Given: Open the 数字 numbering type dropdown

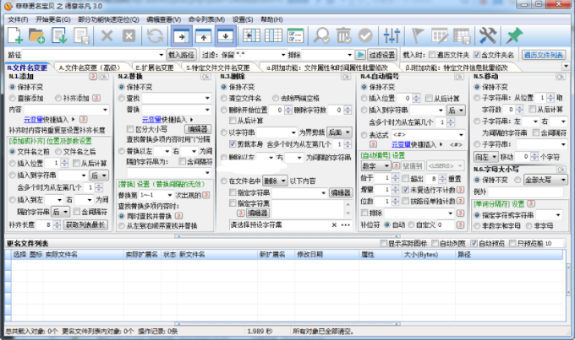Looking at the screenshot, I should (x=376, y=166).
